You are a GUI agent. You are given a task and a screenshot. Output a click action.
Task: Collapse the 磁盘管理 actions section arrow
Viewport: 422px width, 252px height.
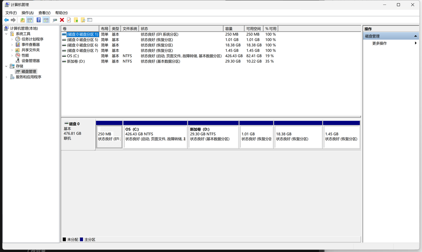415,36
